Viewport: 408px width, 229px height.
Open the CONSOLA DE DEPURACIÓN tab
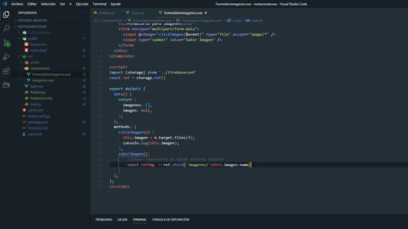click(171, 219)
